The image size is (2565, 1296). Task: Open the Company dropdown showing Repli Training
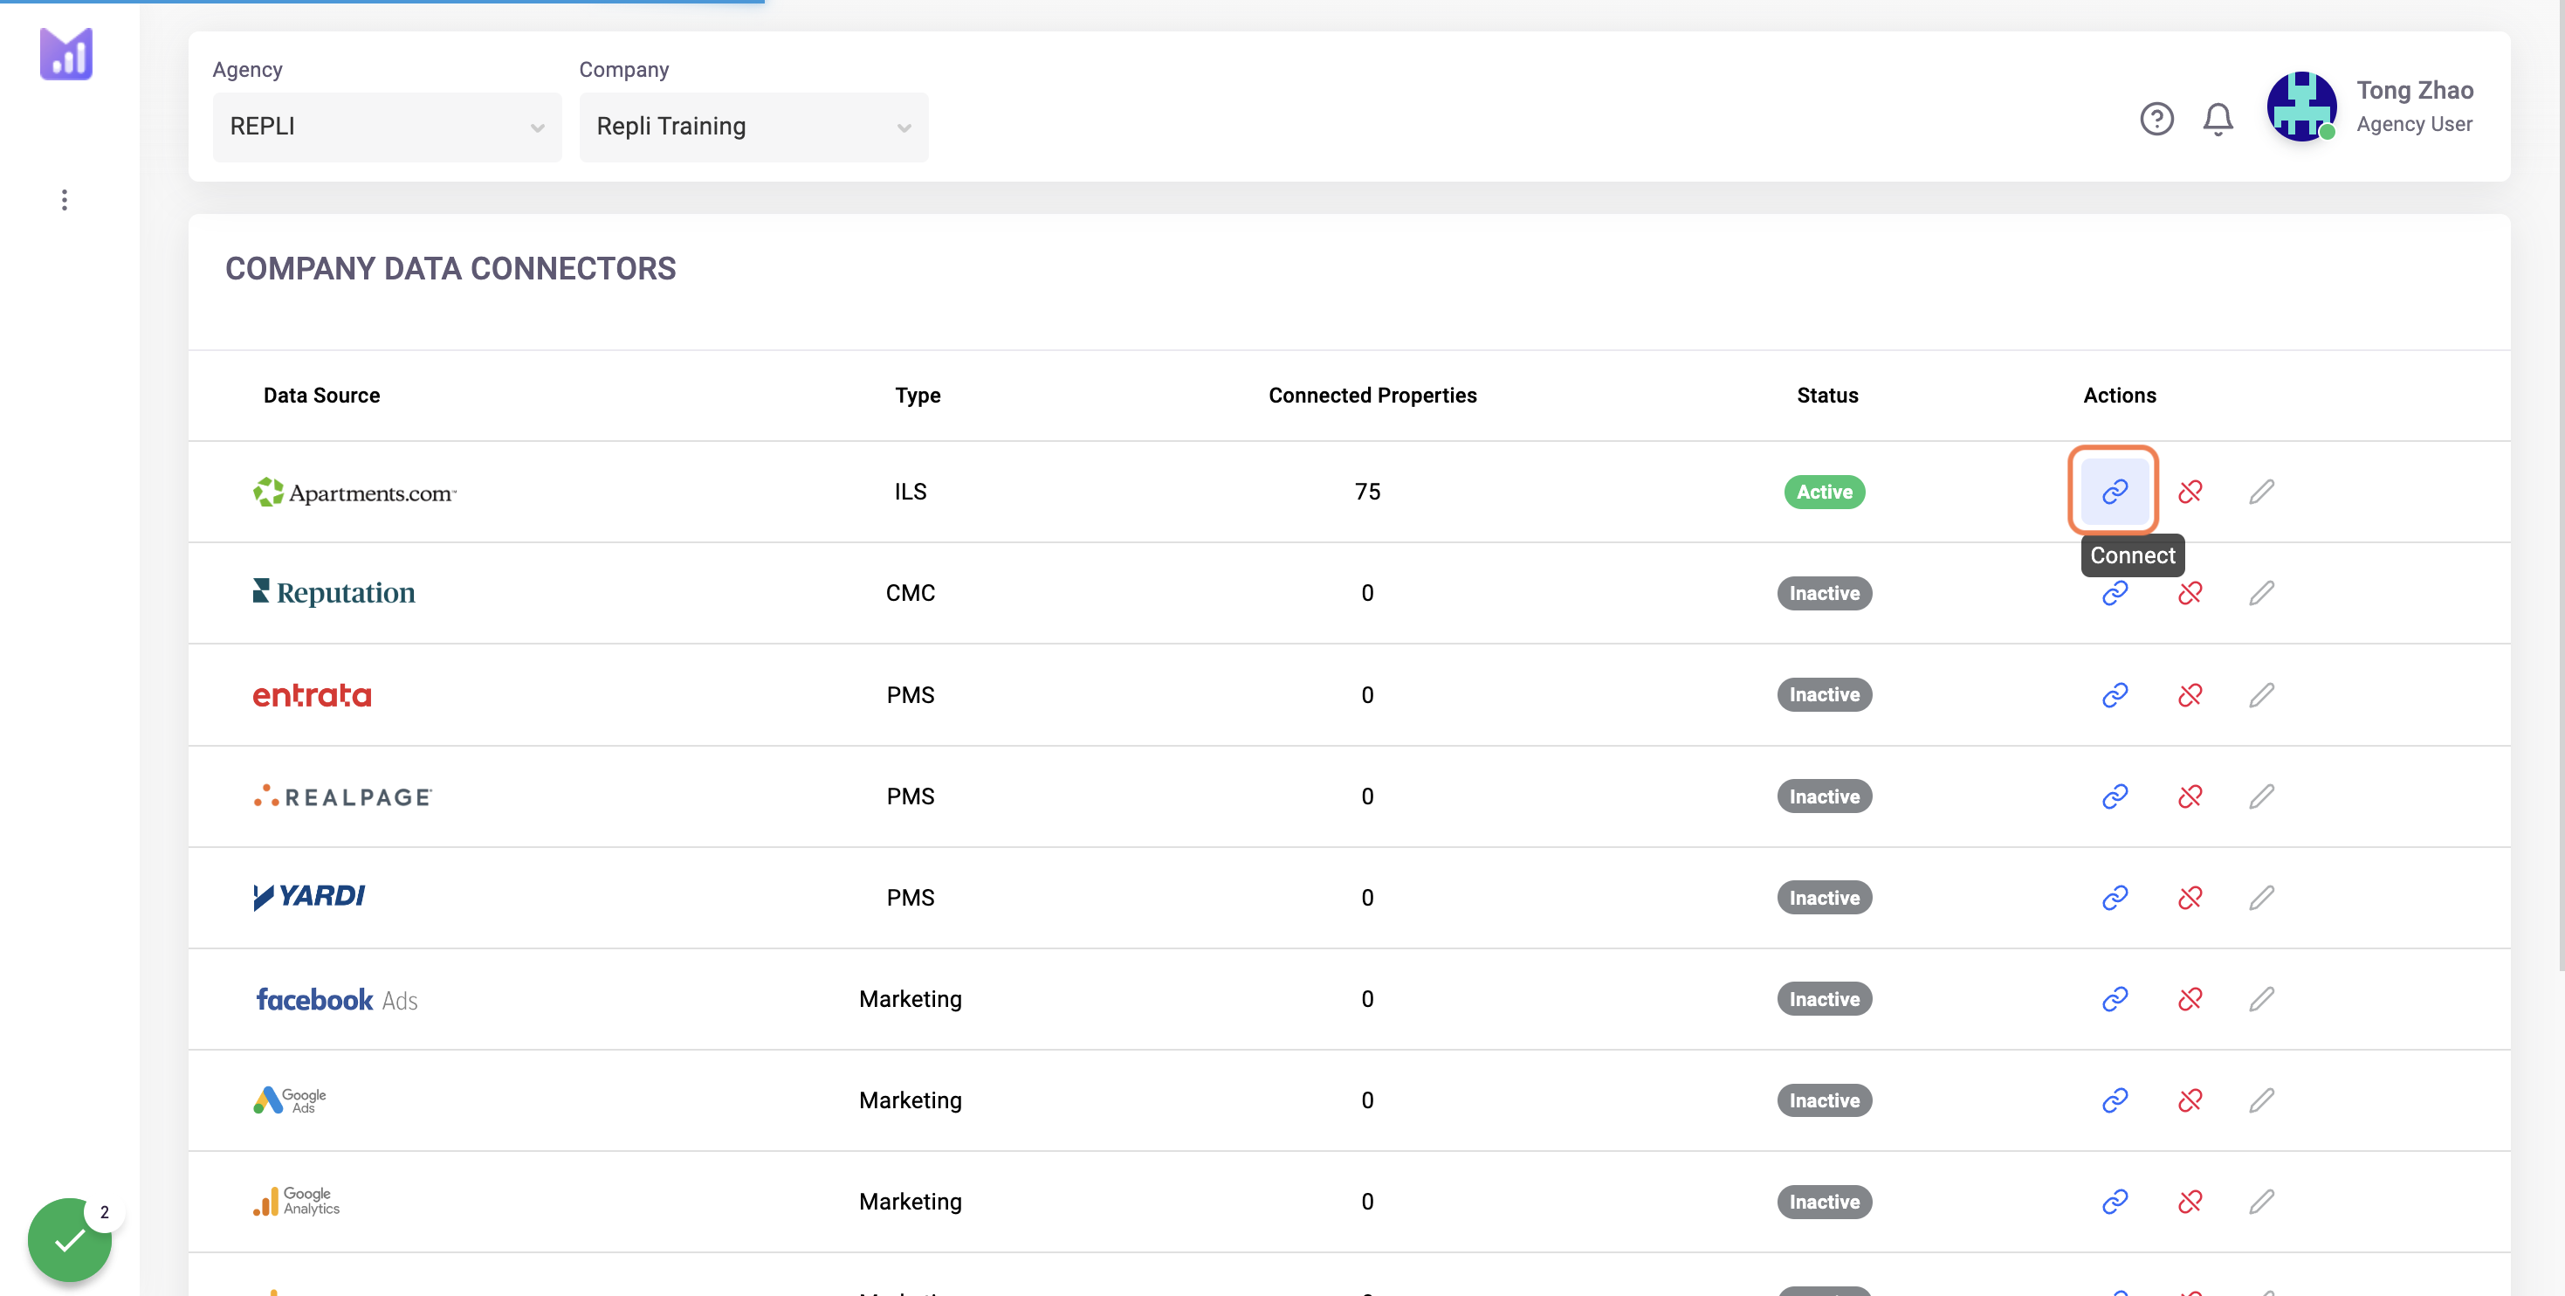(x=753, y=127)
